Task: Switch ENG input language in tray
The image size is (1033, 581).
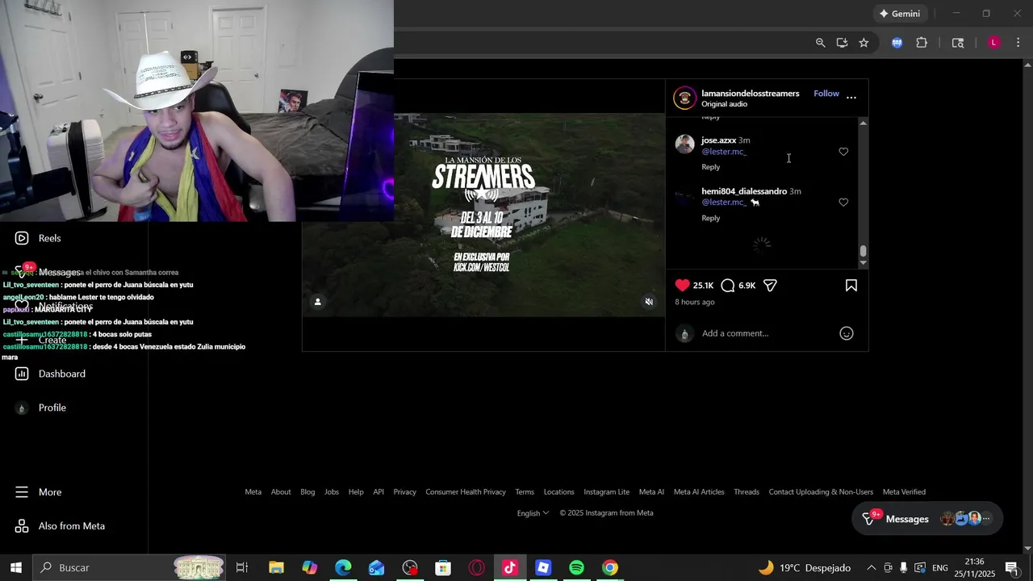Action: [x=940, y=567]
